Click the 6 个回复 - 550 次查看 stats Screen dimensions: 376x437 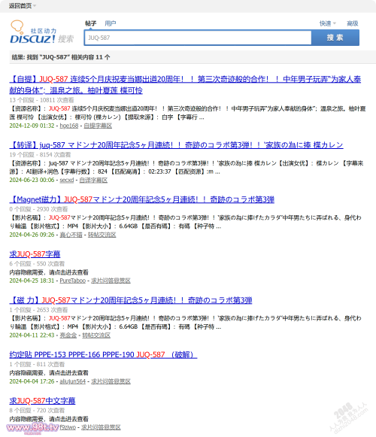(x=37, y=264)
